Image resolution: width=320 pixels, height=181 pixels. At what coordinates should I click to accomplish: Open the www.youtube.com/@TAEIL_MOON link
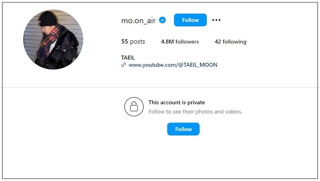(173, 65)
